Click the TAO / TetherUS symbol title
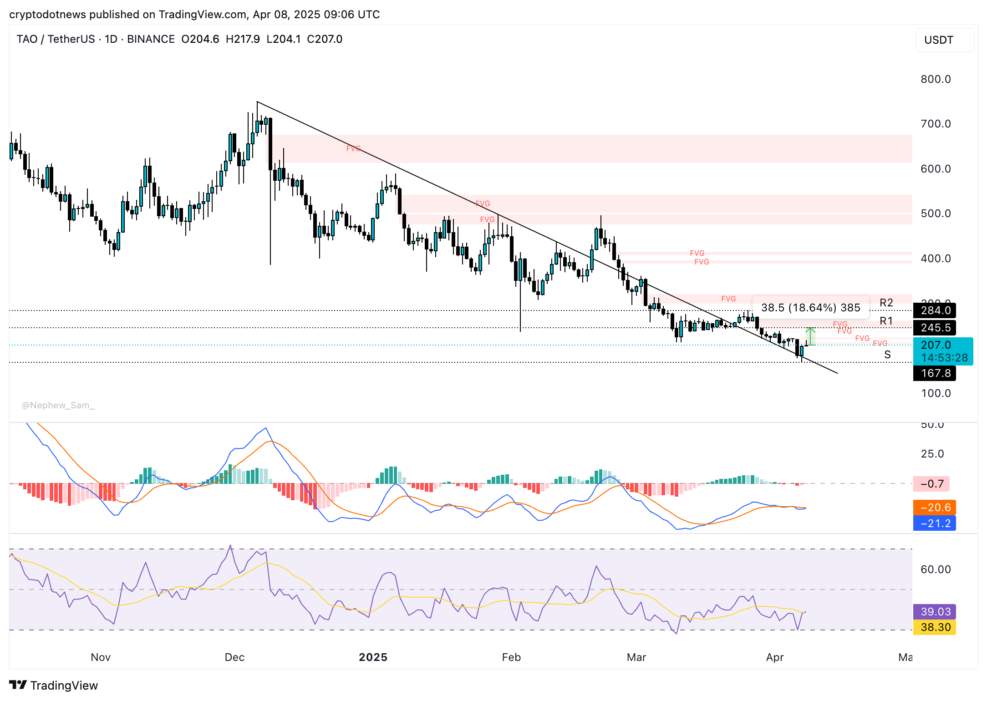This screenshot has height=701, width=987. coord(56,39)
